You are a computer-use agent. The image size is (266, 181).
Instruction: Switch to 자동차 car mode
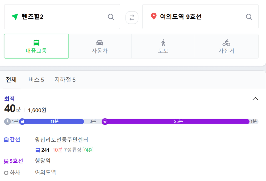[x=100, y=46]
